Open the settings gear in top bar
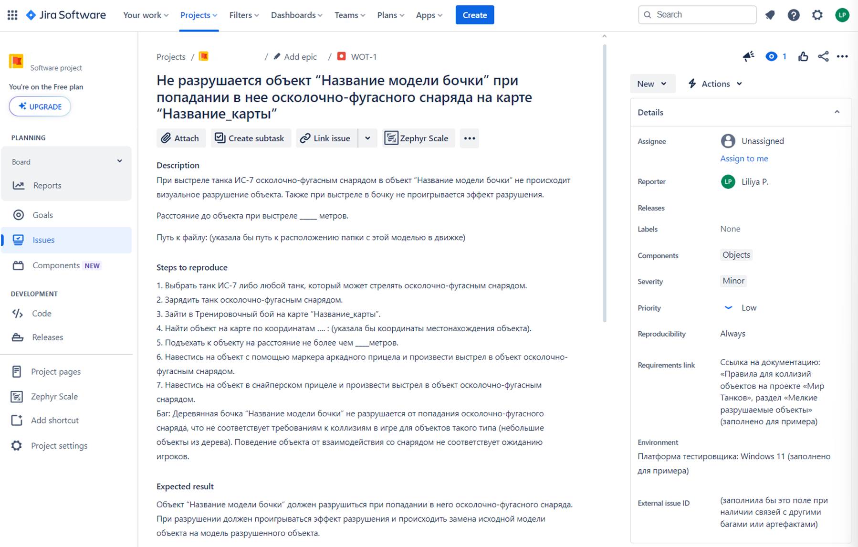This screenshot has height=547, width=858. [x=817, y=15]
